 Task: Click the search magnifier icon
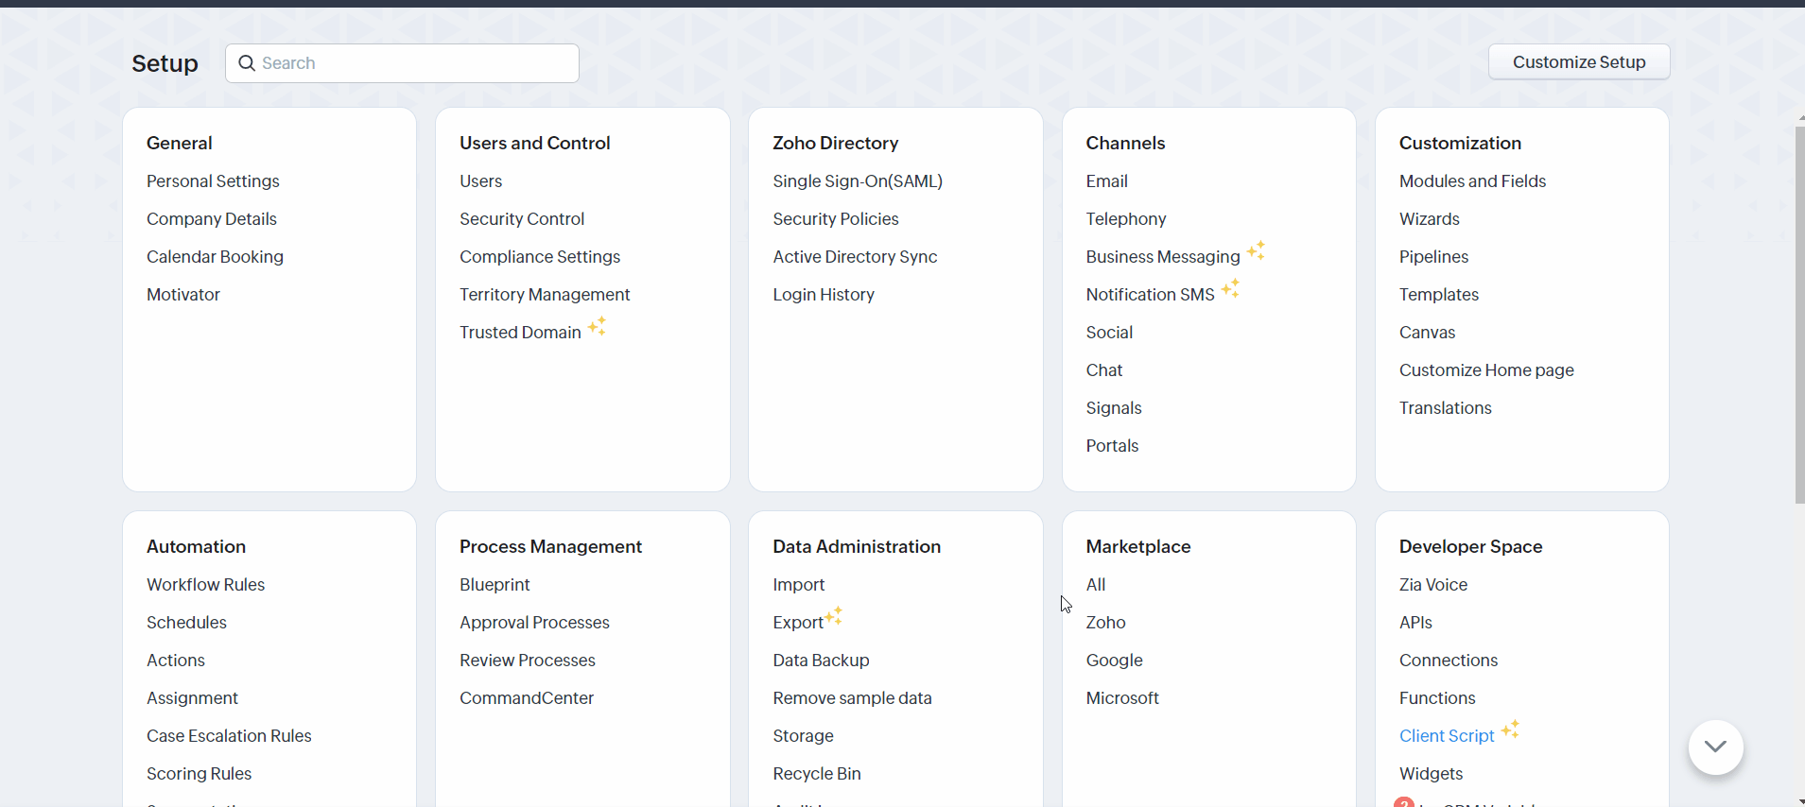pyautogui.click(x=247, y=63)
